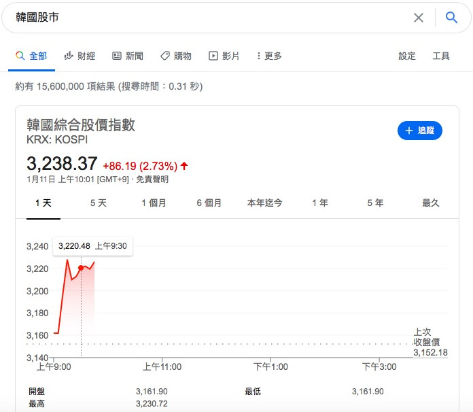The image size is (473, 412).
Task: Go to the 影片 videos tab
Action: 224,56
